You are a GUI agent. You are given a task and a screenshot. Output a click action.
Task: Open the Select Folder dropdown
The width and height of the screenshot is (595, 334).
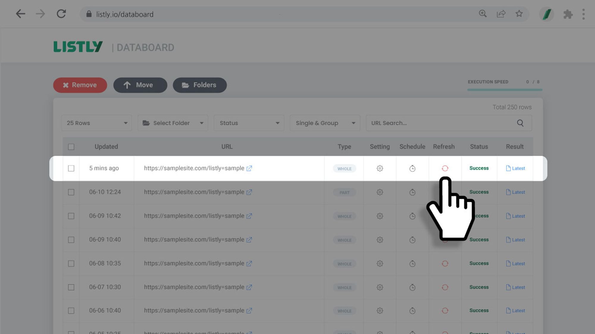pos(173,123)
